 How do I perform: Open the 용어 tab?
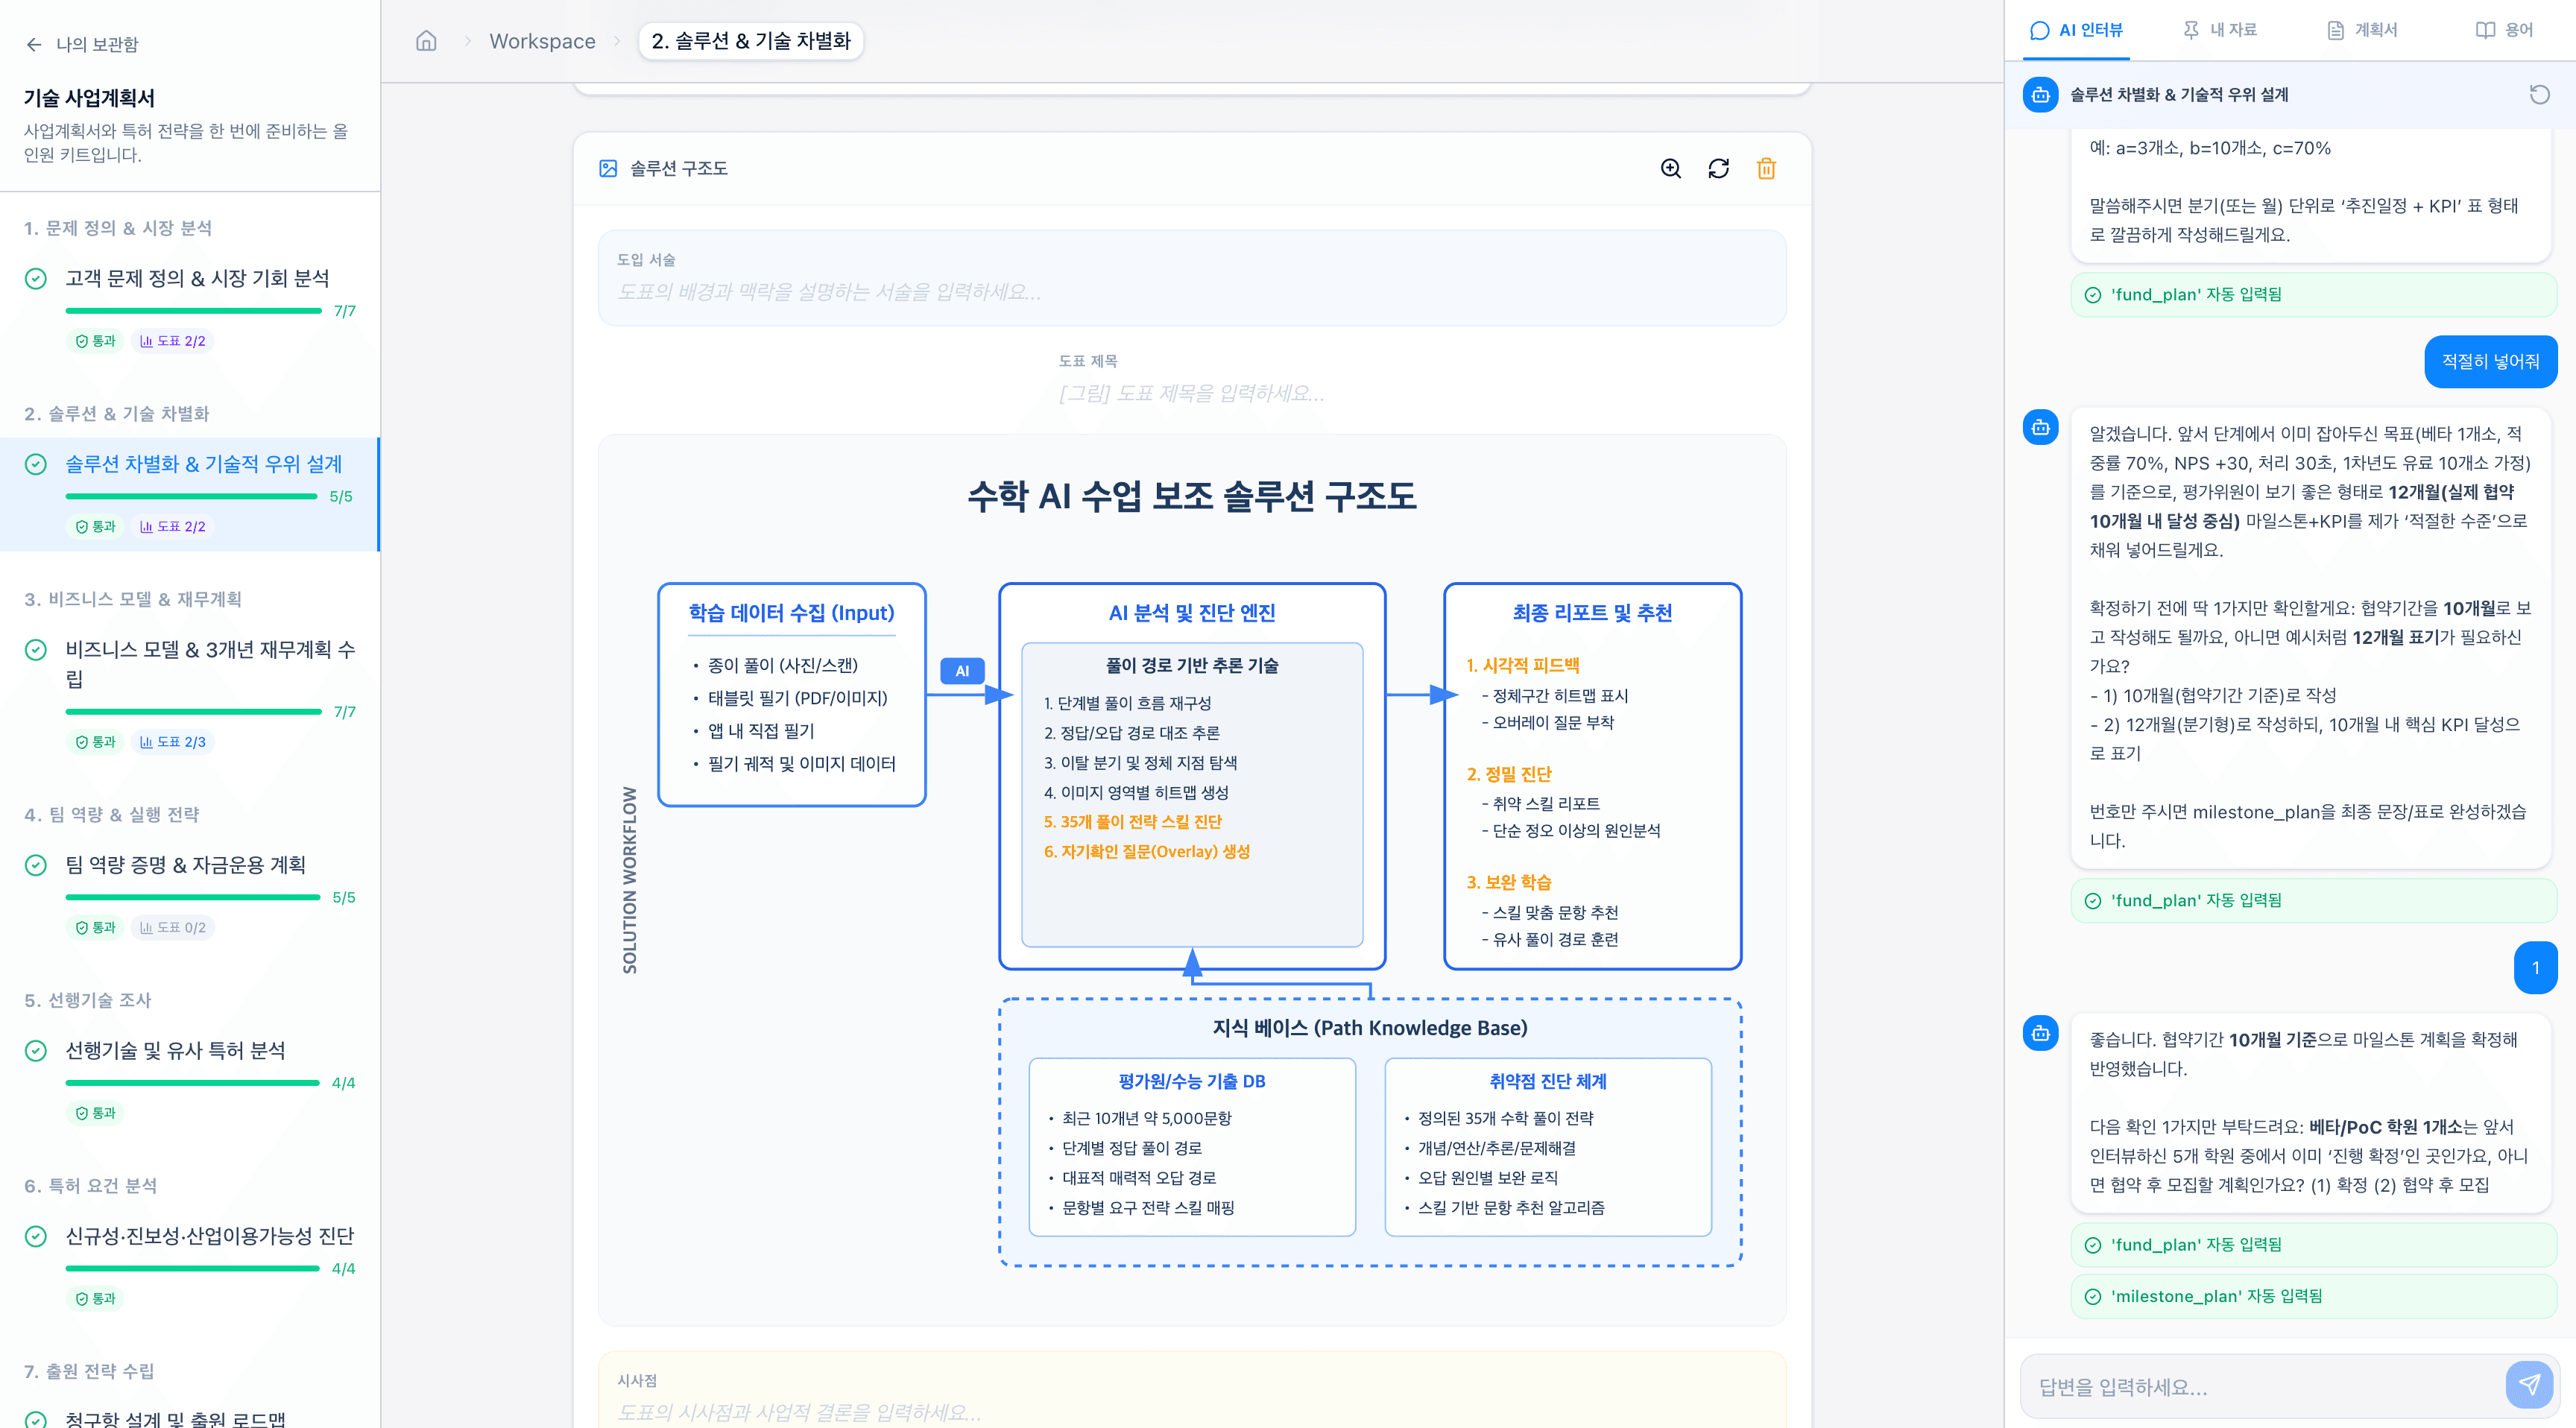tap(2504, 30)
